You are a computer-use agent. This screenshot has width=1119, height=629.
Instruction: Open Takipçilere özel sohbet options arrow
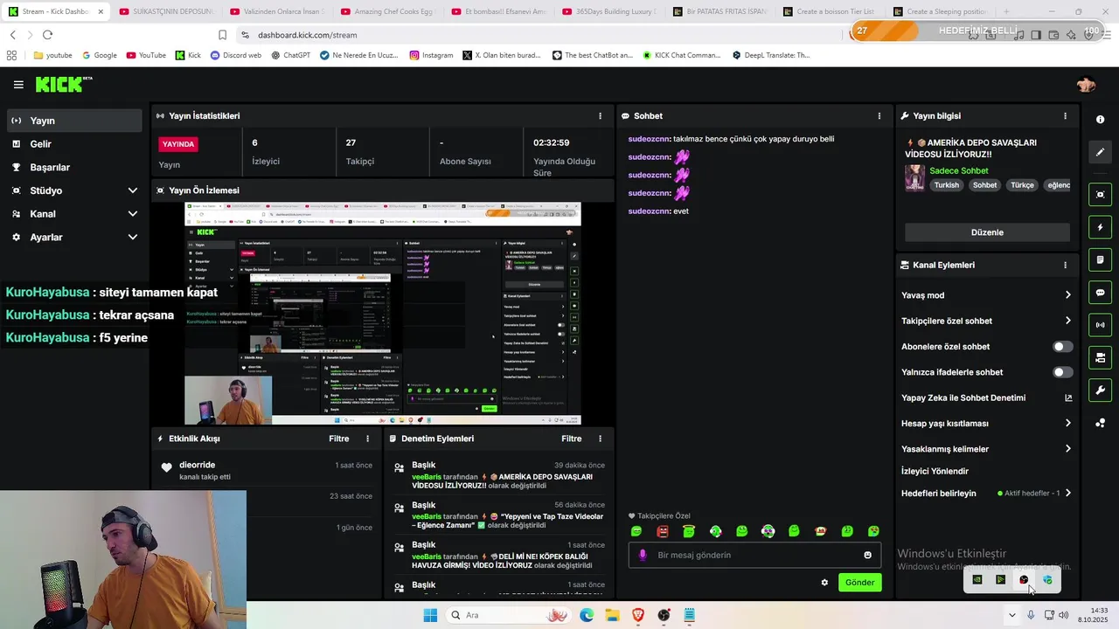pyautogui.click(x=1067, y=321)
